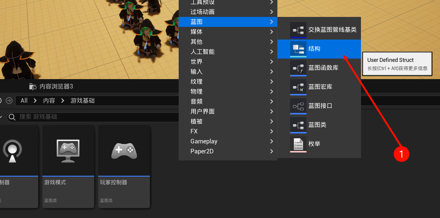Select the 玩家控制器 blueprint asset thumbnail
This screenshot has height=218, width=440.
coord(124,150)
